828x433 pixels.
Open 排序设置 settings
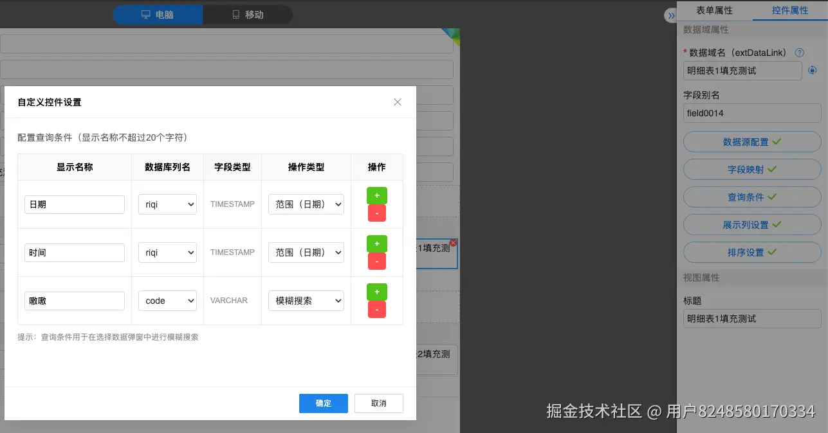752,252
